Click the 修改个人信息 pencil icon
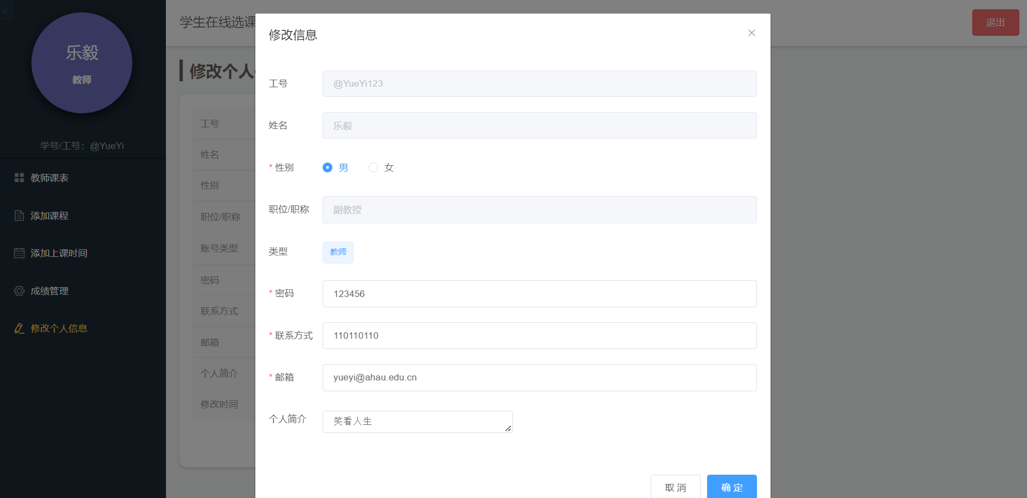Image resolution: width=1027 pixels, height=498 pixels. pos(20,328)
